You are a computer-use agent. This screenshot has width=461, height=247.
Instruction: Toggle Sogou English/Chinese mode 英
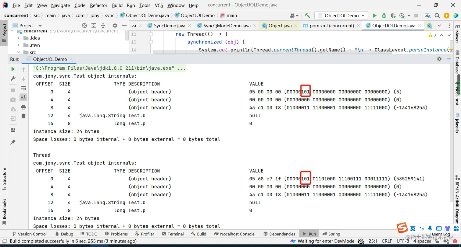click(413, 228)
